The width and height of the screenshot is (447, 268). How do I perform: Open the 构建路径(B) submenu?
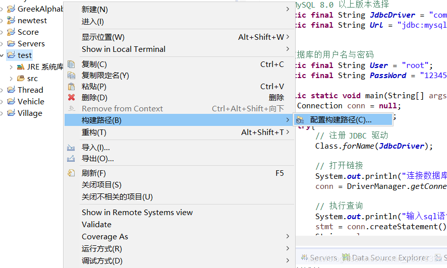pyautogui.click(x=179, y=120)
